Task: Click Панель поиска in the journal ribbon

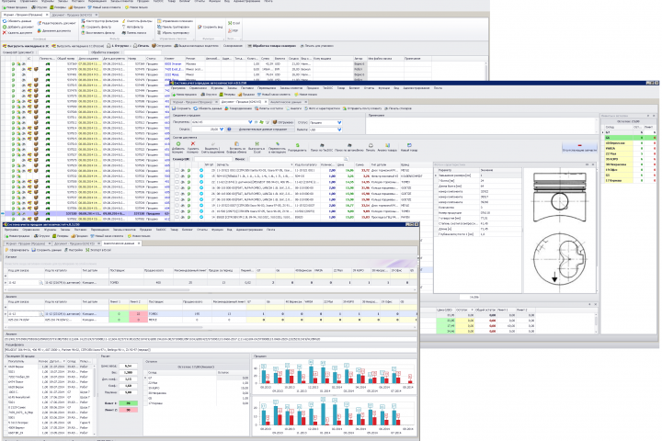Action: tap(134, 32)
